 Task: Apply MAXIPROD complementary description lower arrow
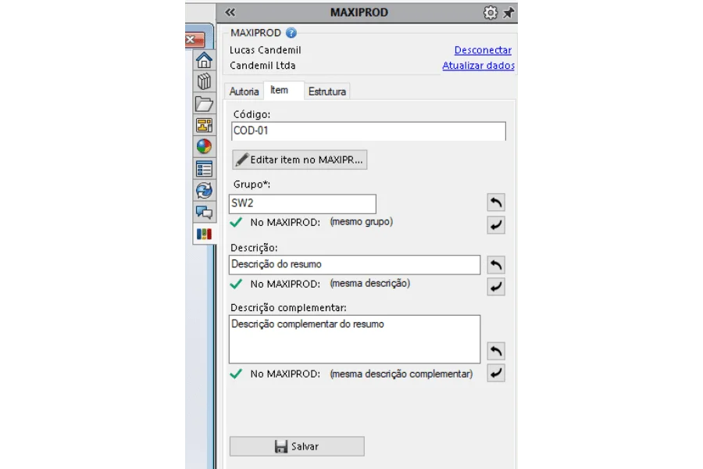tap(496, 373)
